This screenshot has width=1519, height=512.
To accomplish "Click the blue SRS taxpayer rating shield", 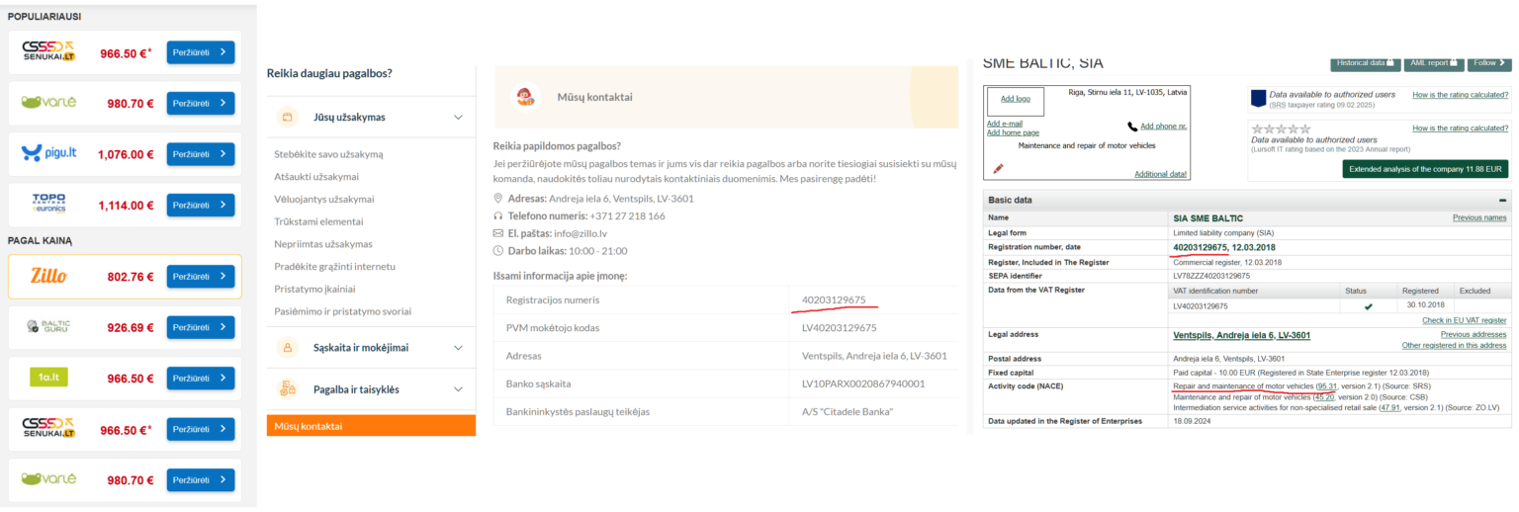I will pos(1258,98).
